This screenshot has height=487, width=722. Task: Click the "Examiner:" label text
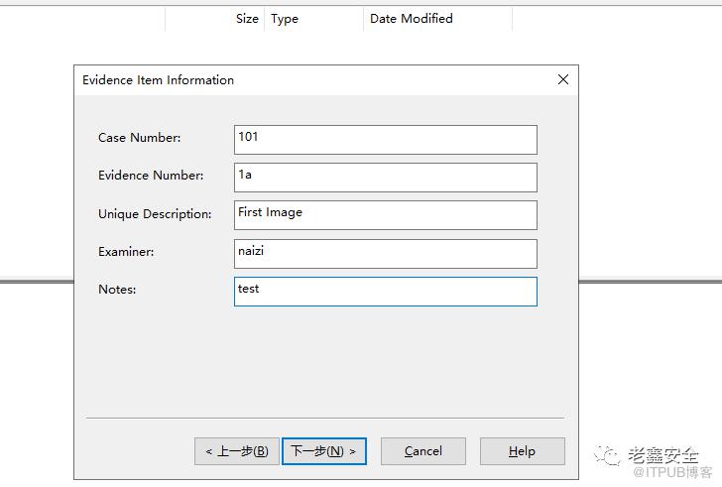[126, 252]
